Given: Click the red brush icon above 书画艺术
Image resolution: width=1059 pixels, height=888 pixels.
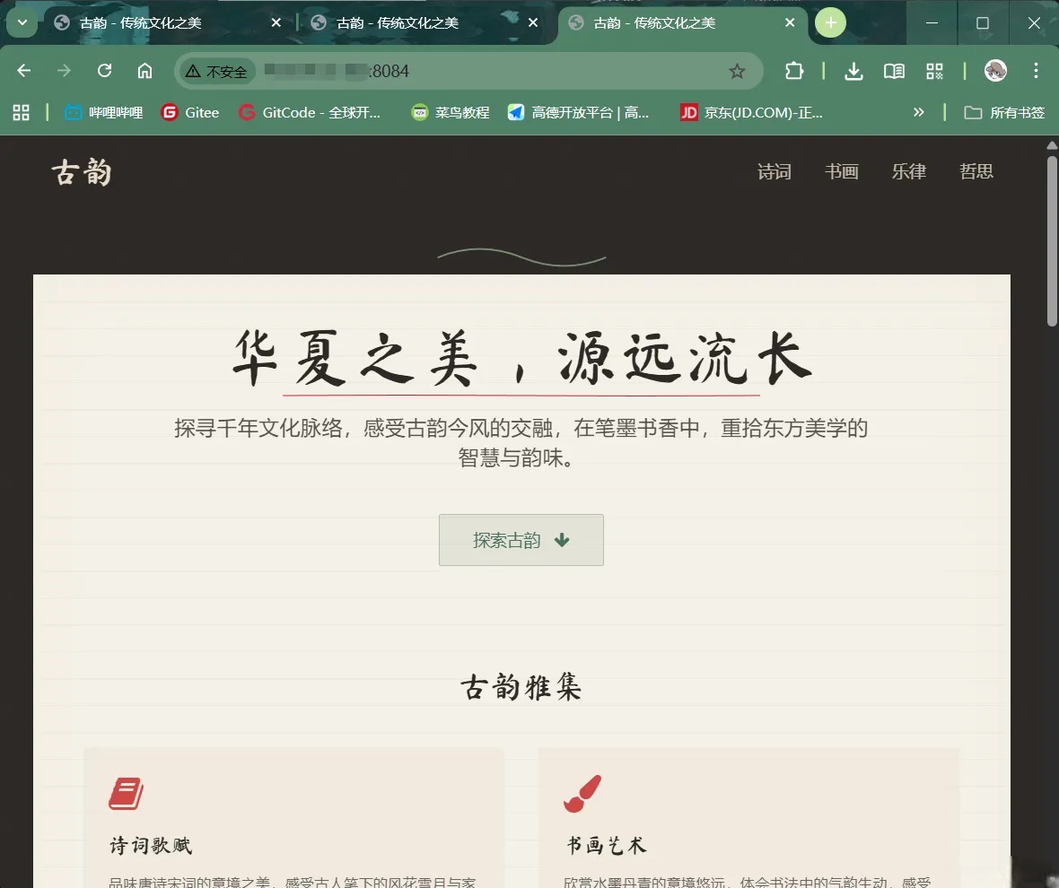Looking at the screenshot, I should (x=582, y=793).
